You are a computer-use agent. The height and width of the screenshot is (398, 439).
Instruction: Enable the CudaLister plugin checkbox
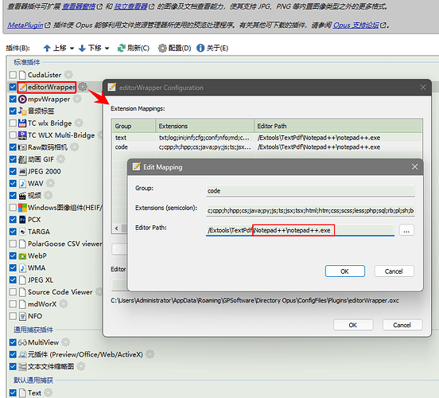point(13,75)
